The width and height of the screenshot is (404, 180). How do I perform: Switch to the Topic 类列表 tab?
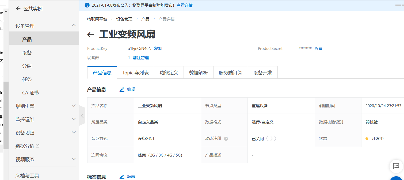point(135,72)
